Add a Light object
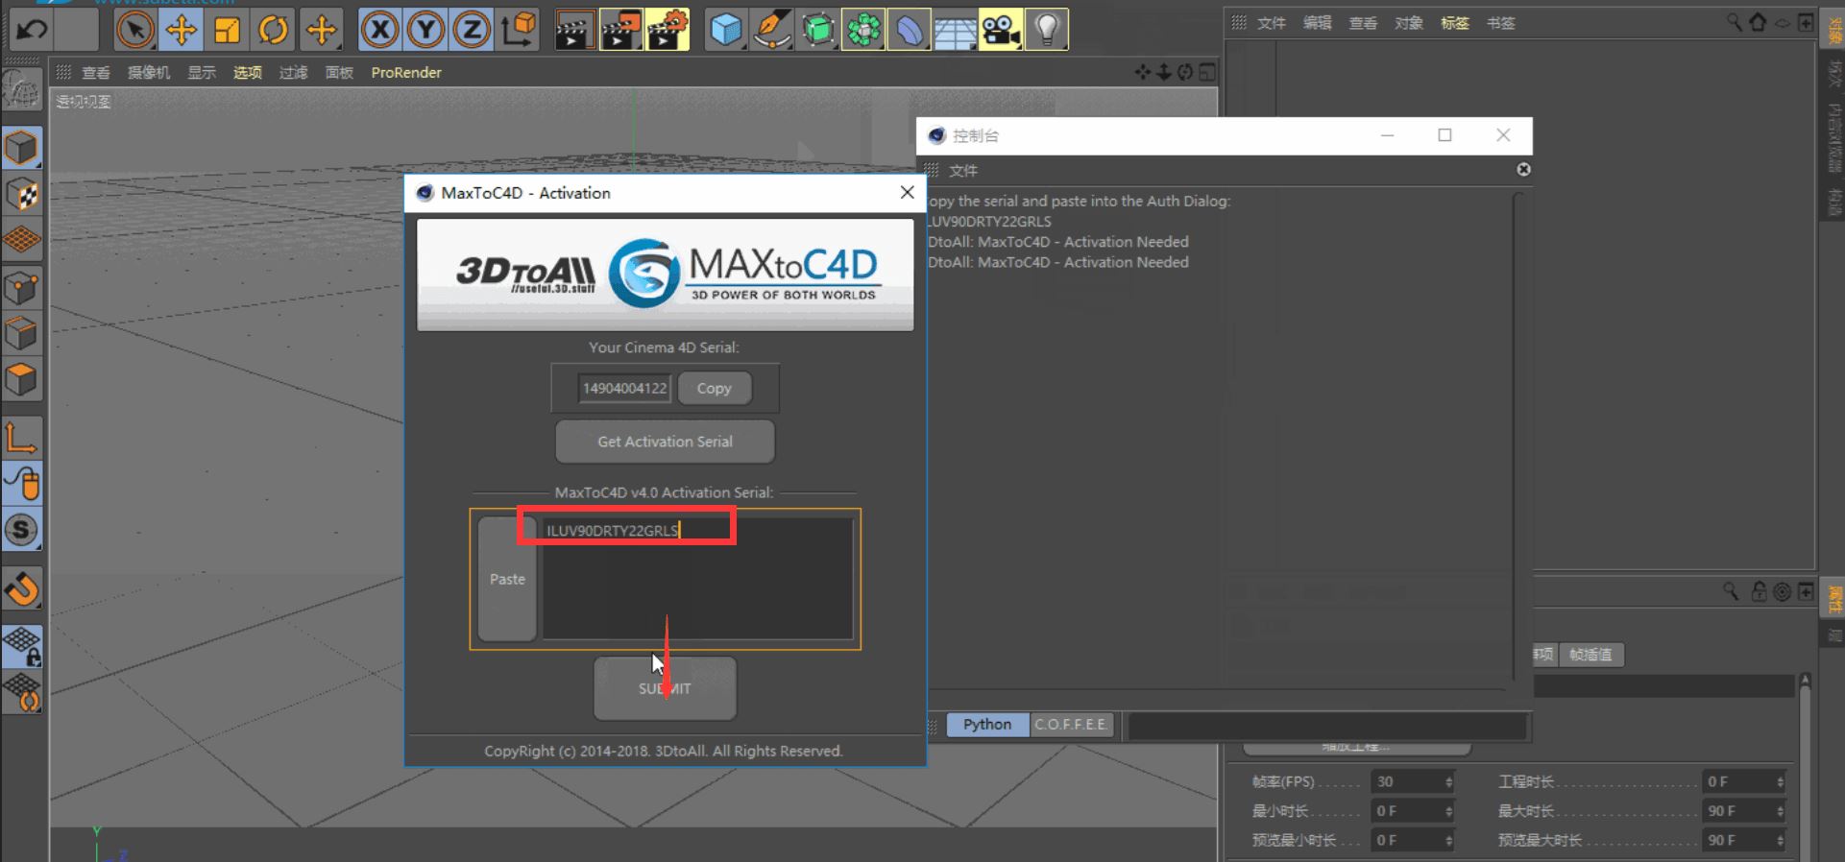 tap(1047, 30)
